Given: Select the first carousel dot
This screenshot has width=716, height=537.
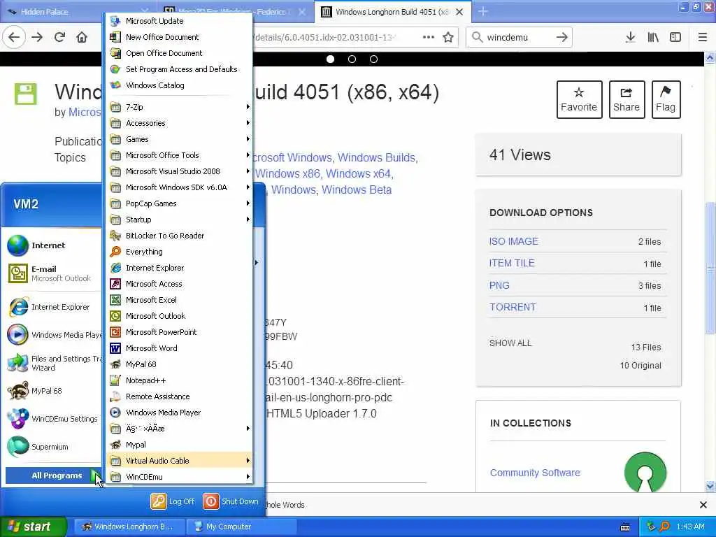Looking at the screenshot, I should [x=331, y=59].
